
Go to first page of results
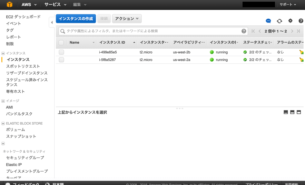[x=253, y=31]
